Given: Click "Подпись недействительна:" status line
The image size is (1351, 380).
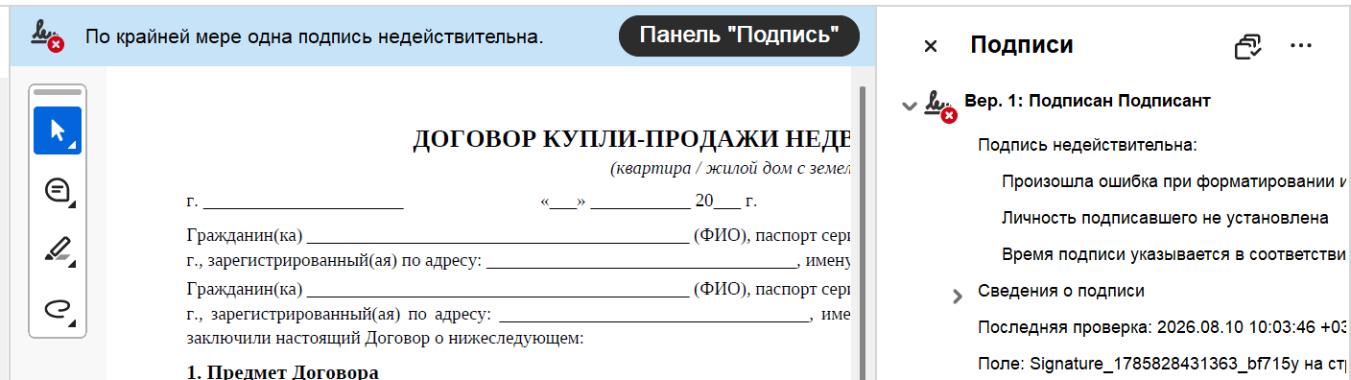Looking at the screenshot, I should tap(1087, 145).
